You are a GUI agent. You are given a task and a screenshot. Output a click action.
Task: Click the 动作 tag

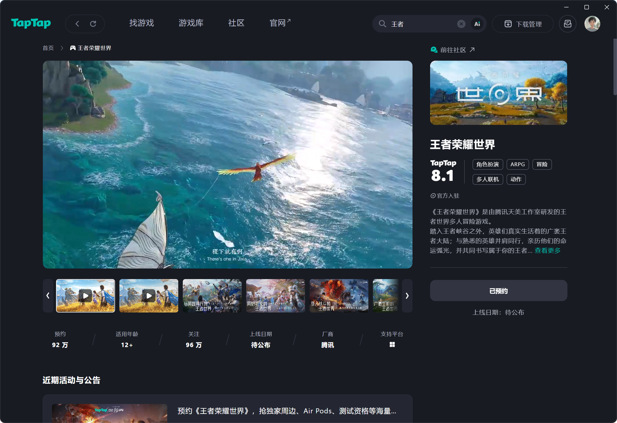(516, 179)
